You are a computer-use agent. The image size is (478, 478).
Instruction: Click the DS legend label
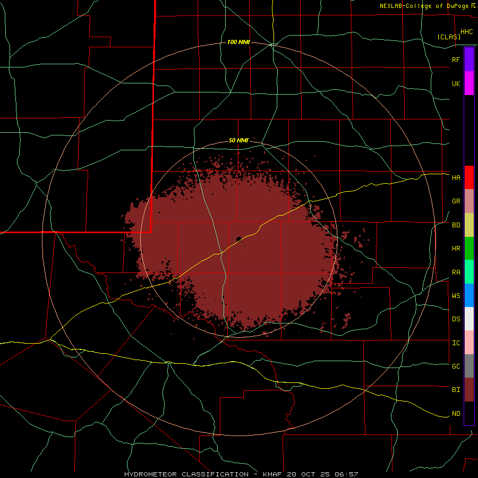(456, 319)
